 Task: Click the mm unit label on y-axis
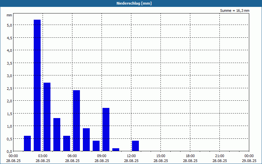pyautogui.click(x=9, y=15)
